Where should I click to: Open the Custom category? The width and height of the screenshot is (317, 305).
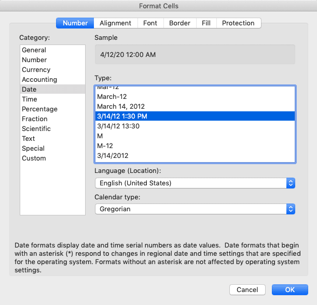click(x=52, y=158)
